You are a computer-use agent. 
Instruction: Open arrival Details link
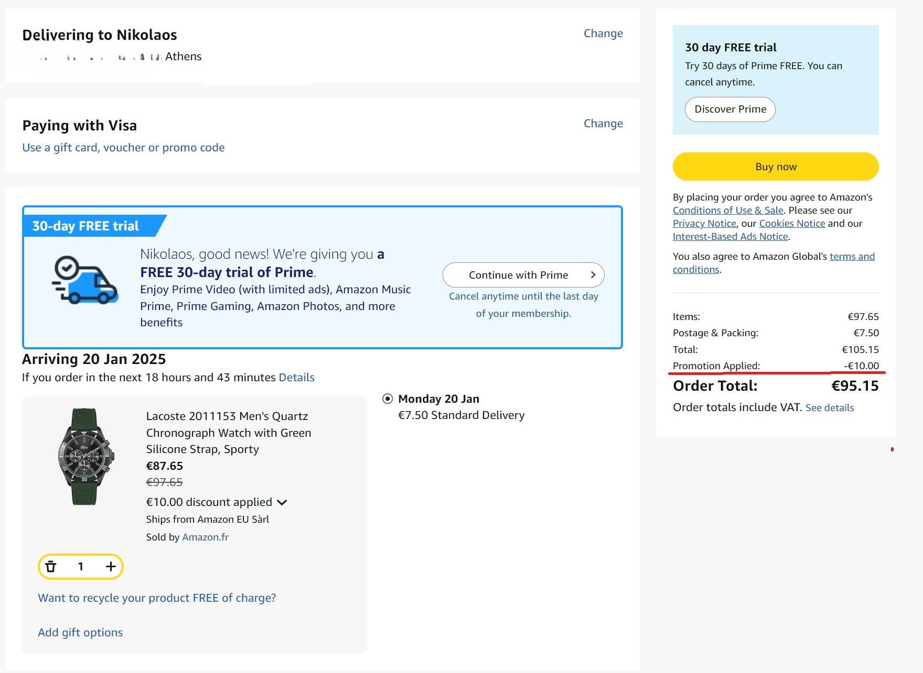pyautogui.click(x=296, y=378)
